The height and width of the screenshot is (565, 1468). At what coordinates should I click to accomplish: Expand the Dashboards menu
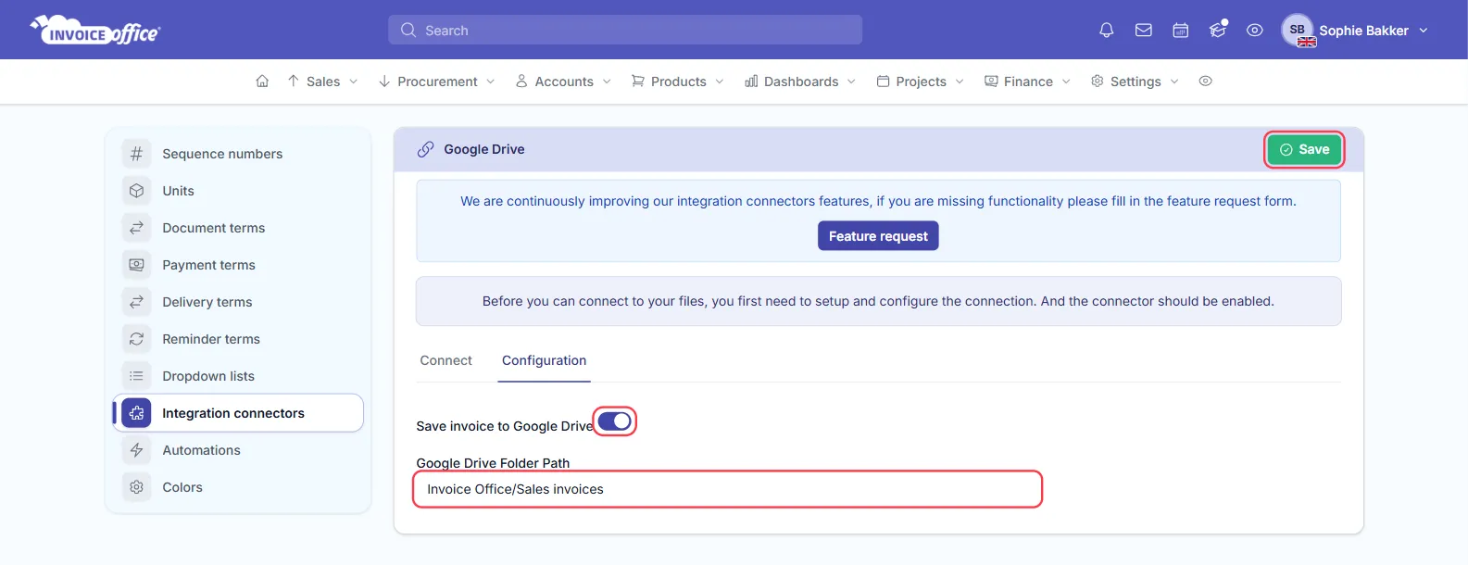click(800, 82)
